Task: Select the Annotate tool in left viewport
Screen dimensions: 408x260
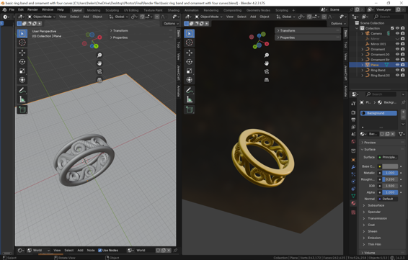Action: [22, 90]
